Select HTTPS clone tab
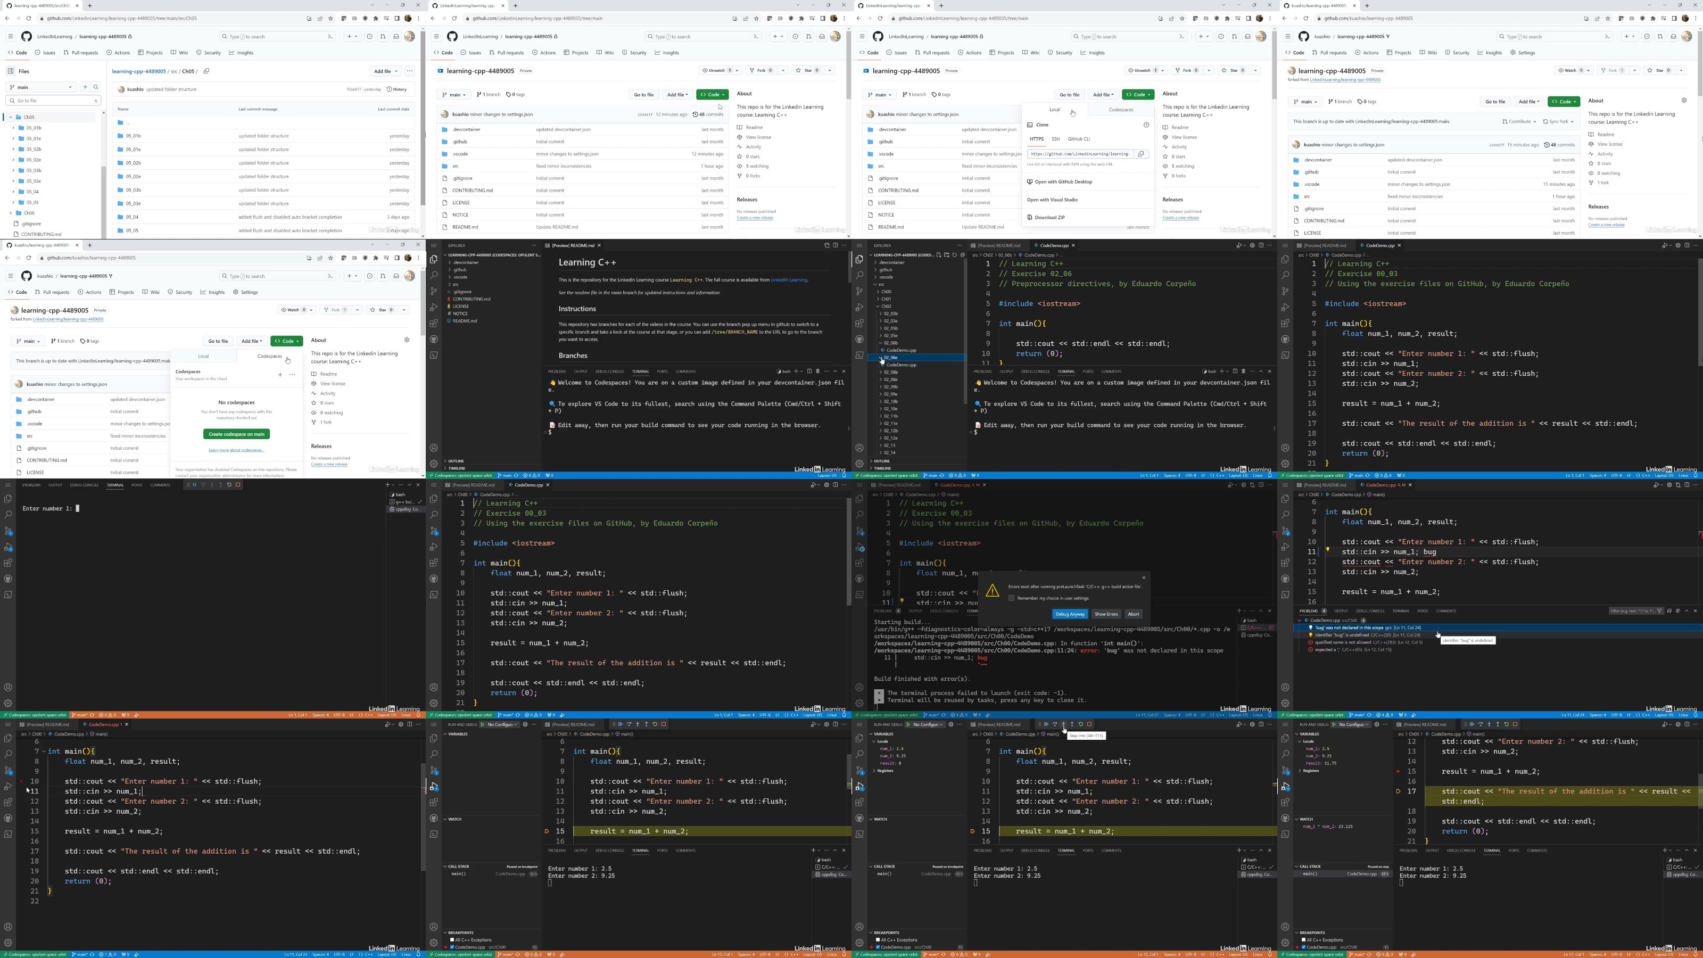Viewport: 1703px width, 958px height. click(1037, 139)
